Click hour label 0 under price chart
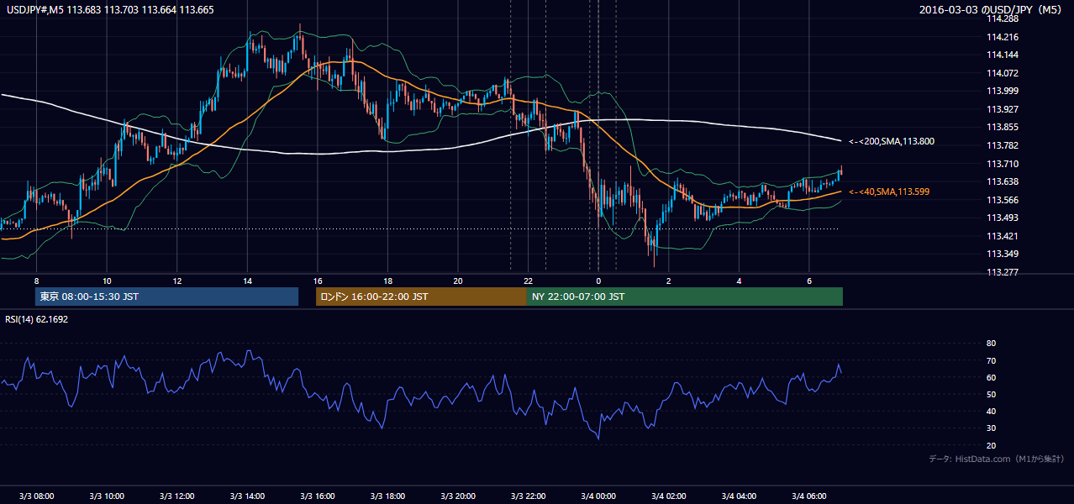Screen dimensions: 1074x504 [598, 281]
